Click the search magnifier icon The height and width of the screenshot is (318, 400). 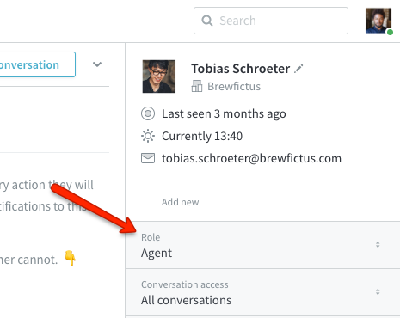tap(207, 21)
